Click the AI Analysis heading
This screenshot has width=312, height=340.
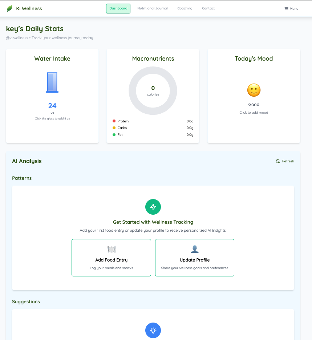[27, 161]
